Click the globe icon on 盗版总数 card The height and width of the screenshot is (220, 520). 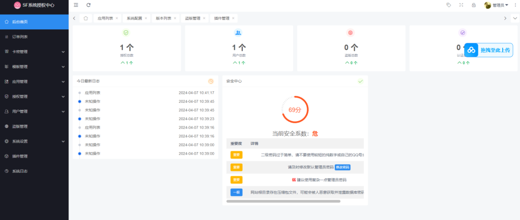pyautogui.click(x=350, y=32)
